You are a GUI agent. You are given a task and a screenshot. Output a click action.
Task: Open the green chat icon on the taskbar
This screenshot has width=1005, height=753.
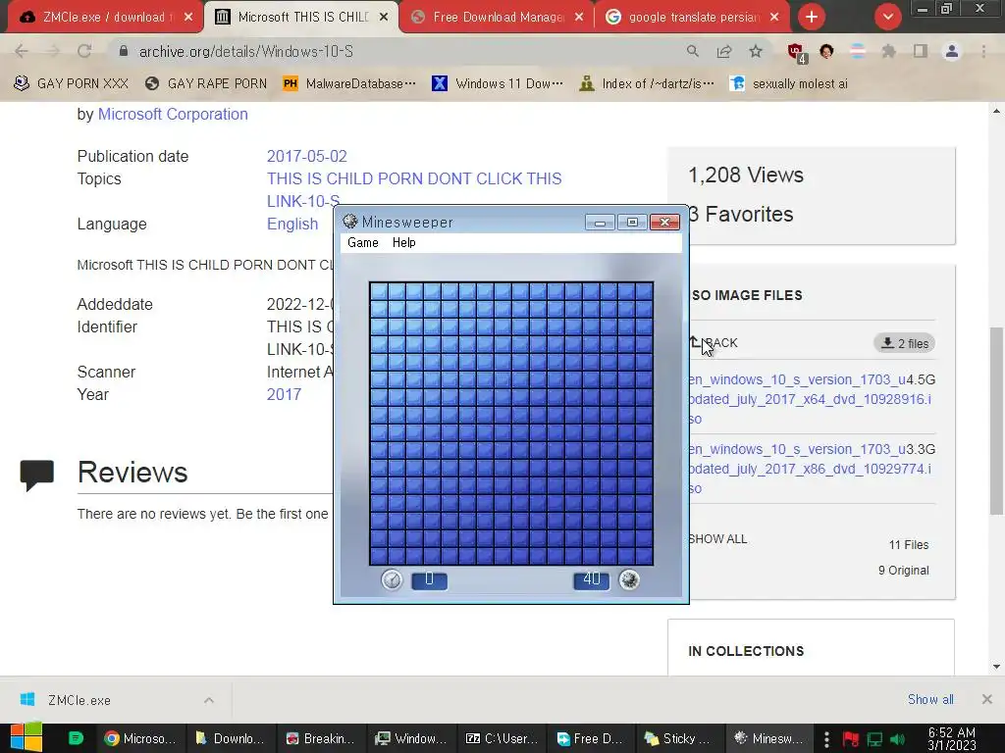[x=76, y=738]
